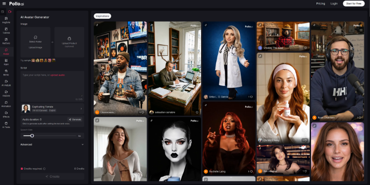Open the Effects section in sidebar

tap(6, 115)
